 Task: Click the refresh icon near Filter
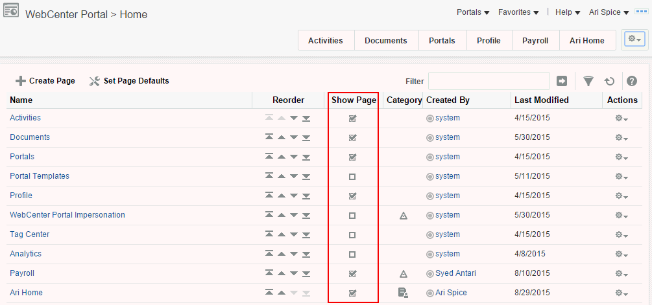[x=609, y=81]
